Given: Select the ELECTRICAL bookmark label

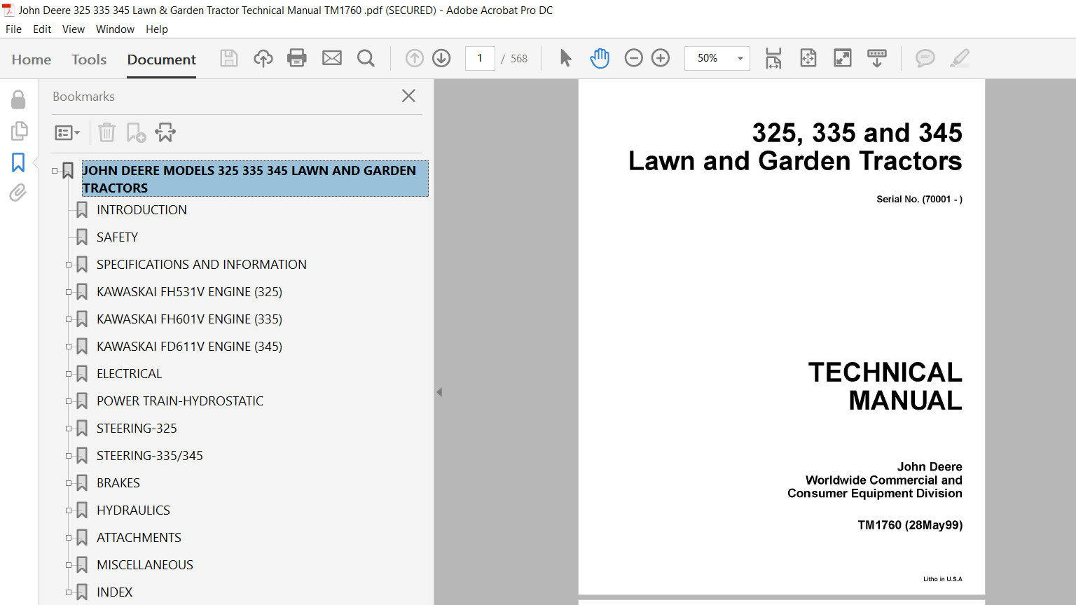Looking at the screenshot, I should coord(129,374).
